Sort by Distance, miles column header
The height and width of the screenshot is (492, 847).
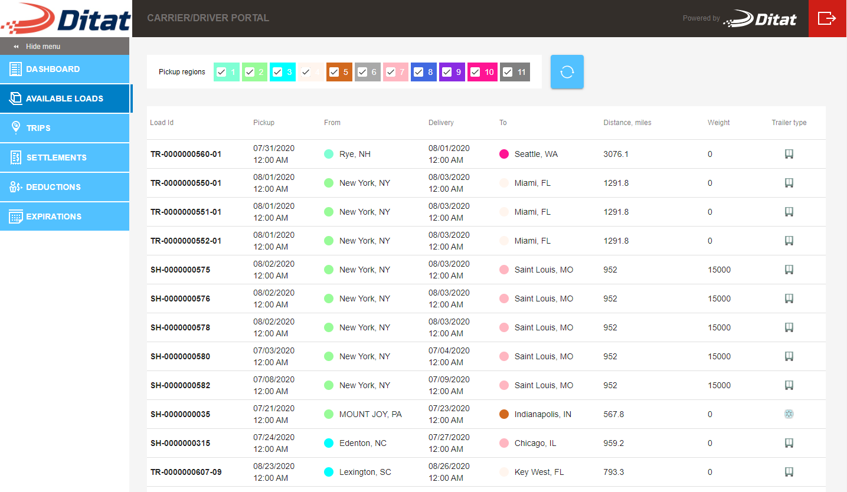(627, 123)
